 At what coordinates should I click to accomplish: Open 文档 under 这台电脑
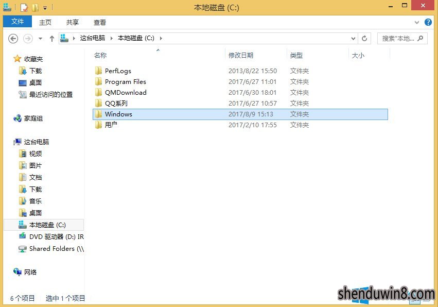pyautogui.click(x=36, y=178)
